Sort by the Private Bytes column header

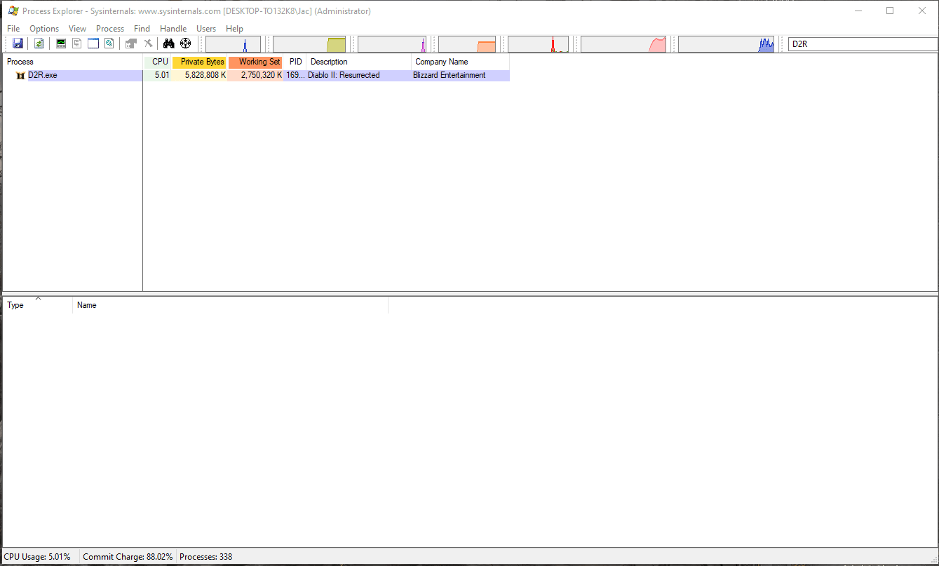pos(199,62)
